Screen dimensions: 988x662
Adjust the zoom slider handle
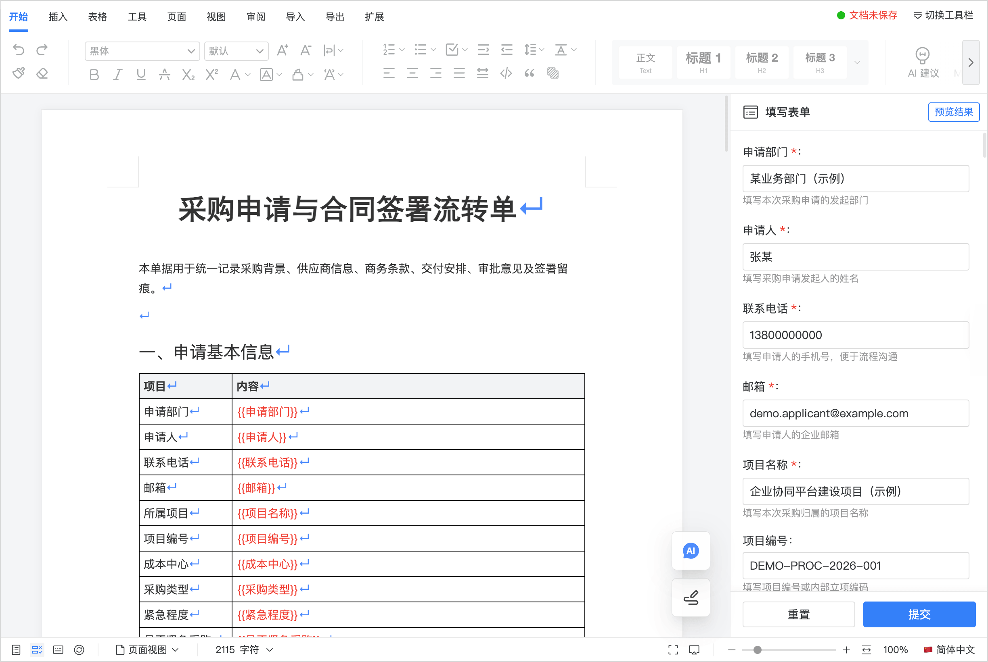(x=757, y=650)
